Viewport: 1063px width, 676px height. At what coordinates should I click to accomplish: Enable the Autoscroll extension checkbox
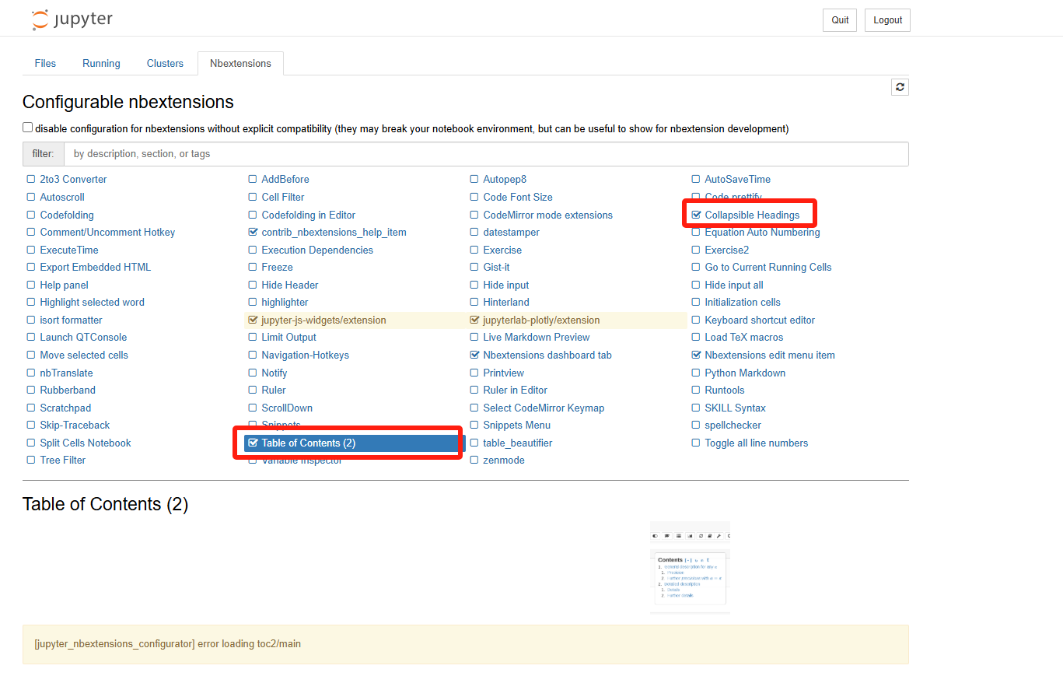point(31,198)
